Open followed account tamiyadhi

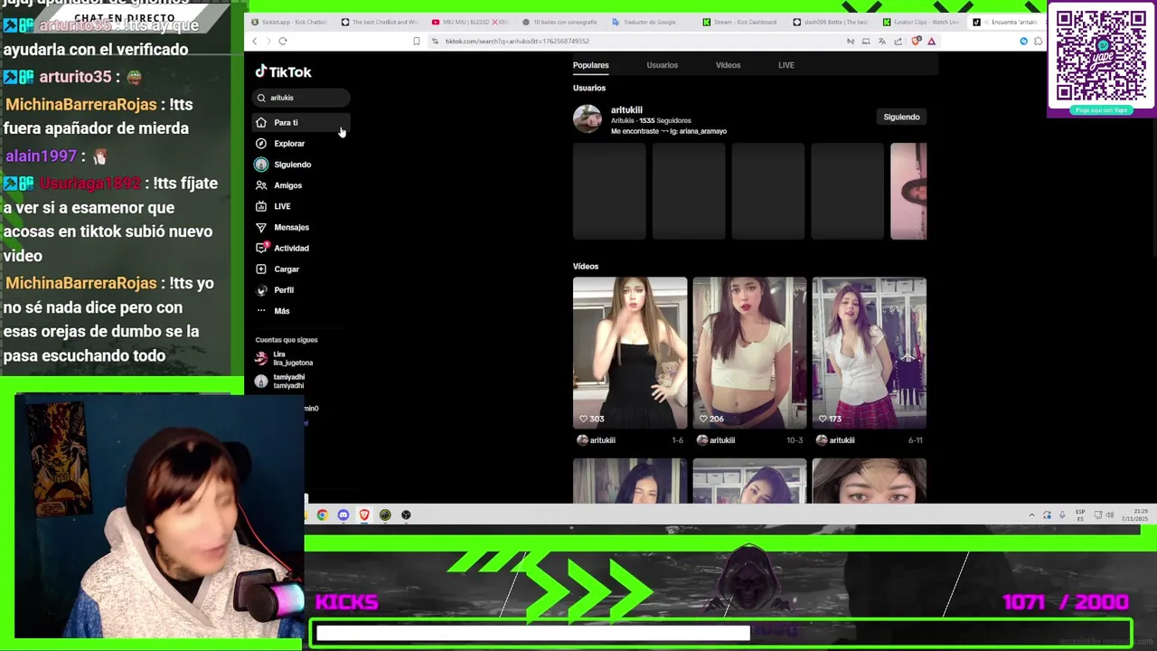click(281, 381)
